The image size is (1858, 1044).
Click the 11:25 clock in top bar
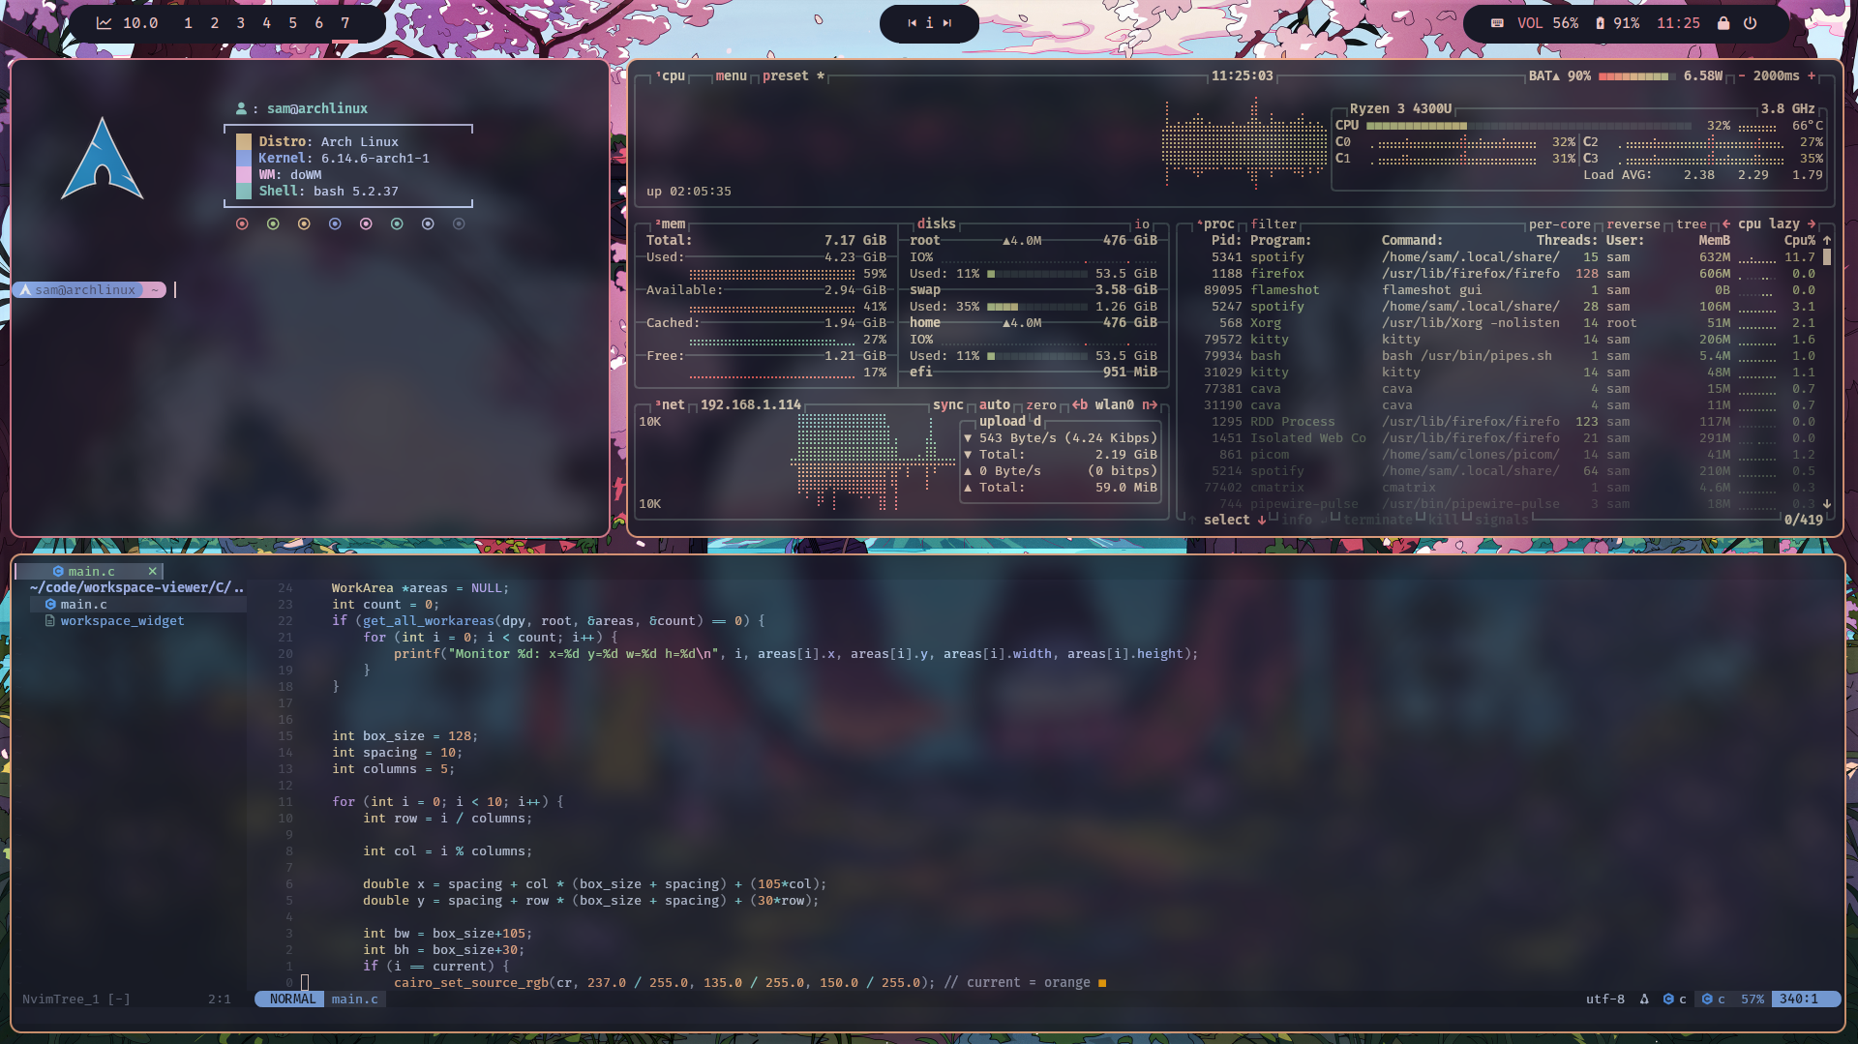(1678, 23)
